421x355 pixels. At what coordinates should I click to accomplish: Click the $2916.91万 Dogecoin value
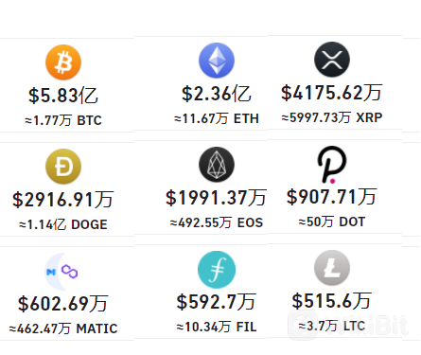62,200
